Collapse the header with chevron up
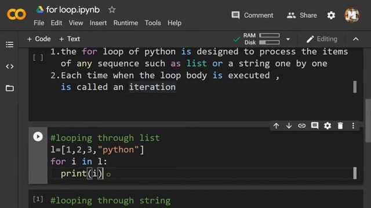The image size is (371, 208). pos(355,39)
